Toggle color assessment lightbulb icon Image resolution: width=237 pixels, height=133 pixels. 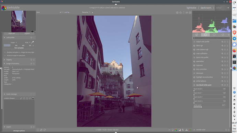(x=173, y=130)
